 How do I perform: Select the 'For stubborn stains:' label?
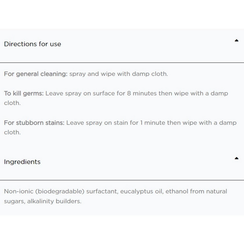coord(34,123)
